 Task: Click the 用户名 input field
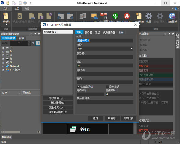point(105,74)
